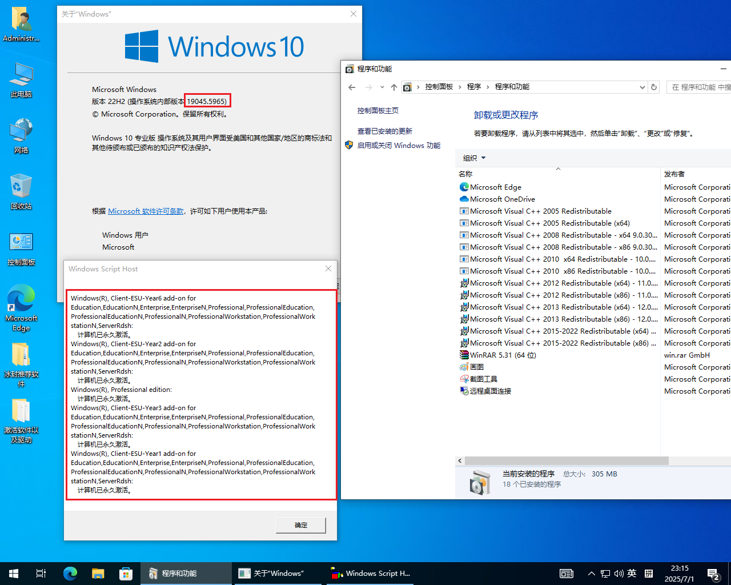
Task: Expand the address bar history dropdown
Action: [642, 87]
